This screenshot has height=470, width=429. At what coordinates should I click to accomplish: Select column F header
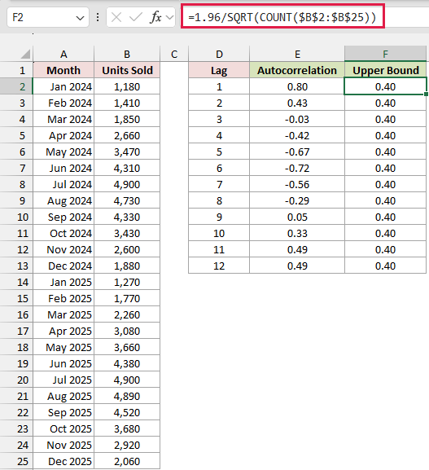pyautogui.click(x=386, y=54)
